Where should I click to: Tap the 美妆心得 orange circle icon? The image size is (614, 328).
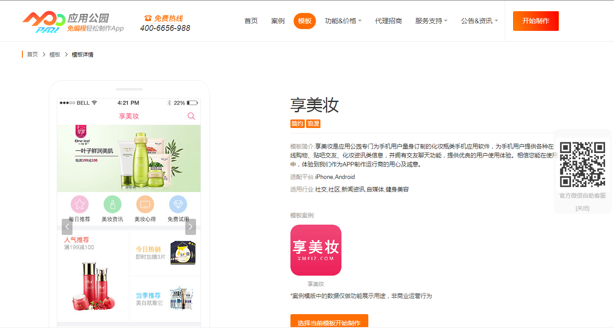(x=145, y=204)
